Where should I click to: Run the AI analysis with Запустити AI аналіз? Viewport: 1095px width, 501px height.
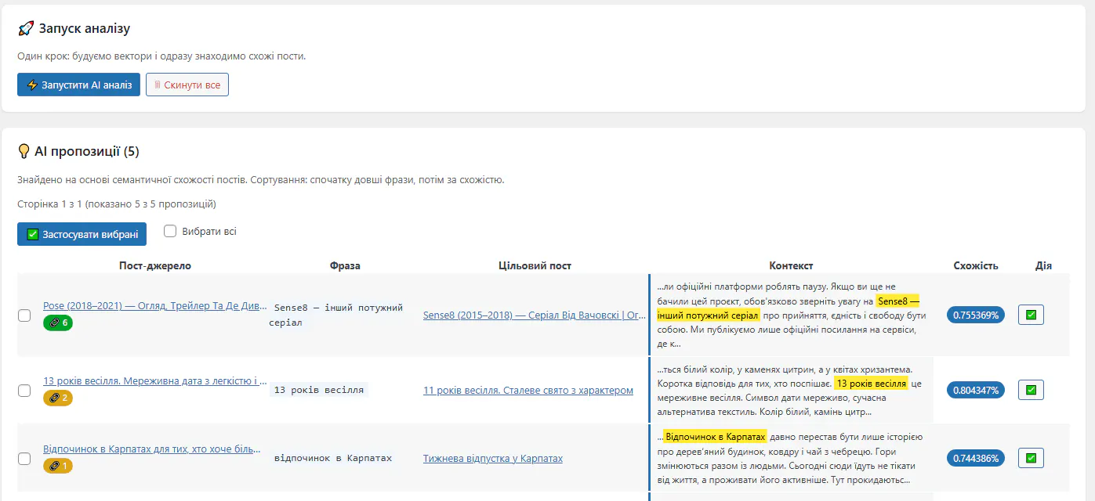pyautogui.click(x=78, y=85)
